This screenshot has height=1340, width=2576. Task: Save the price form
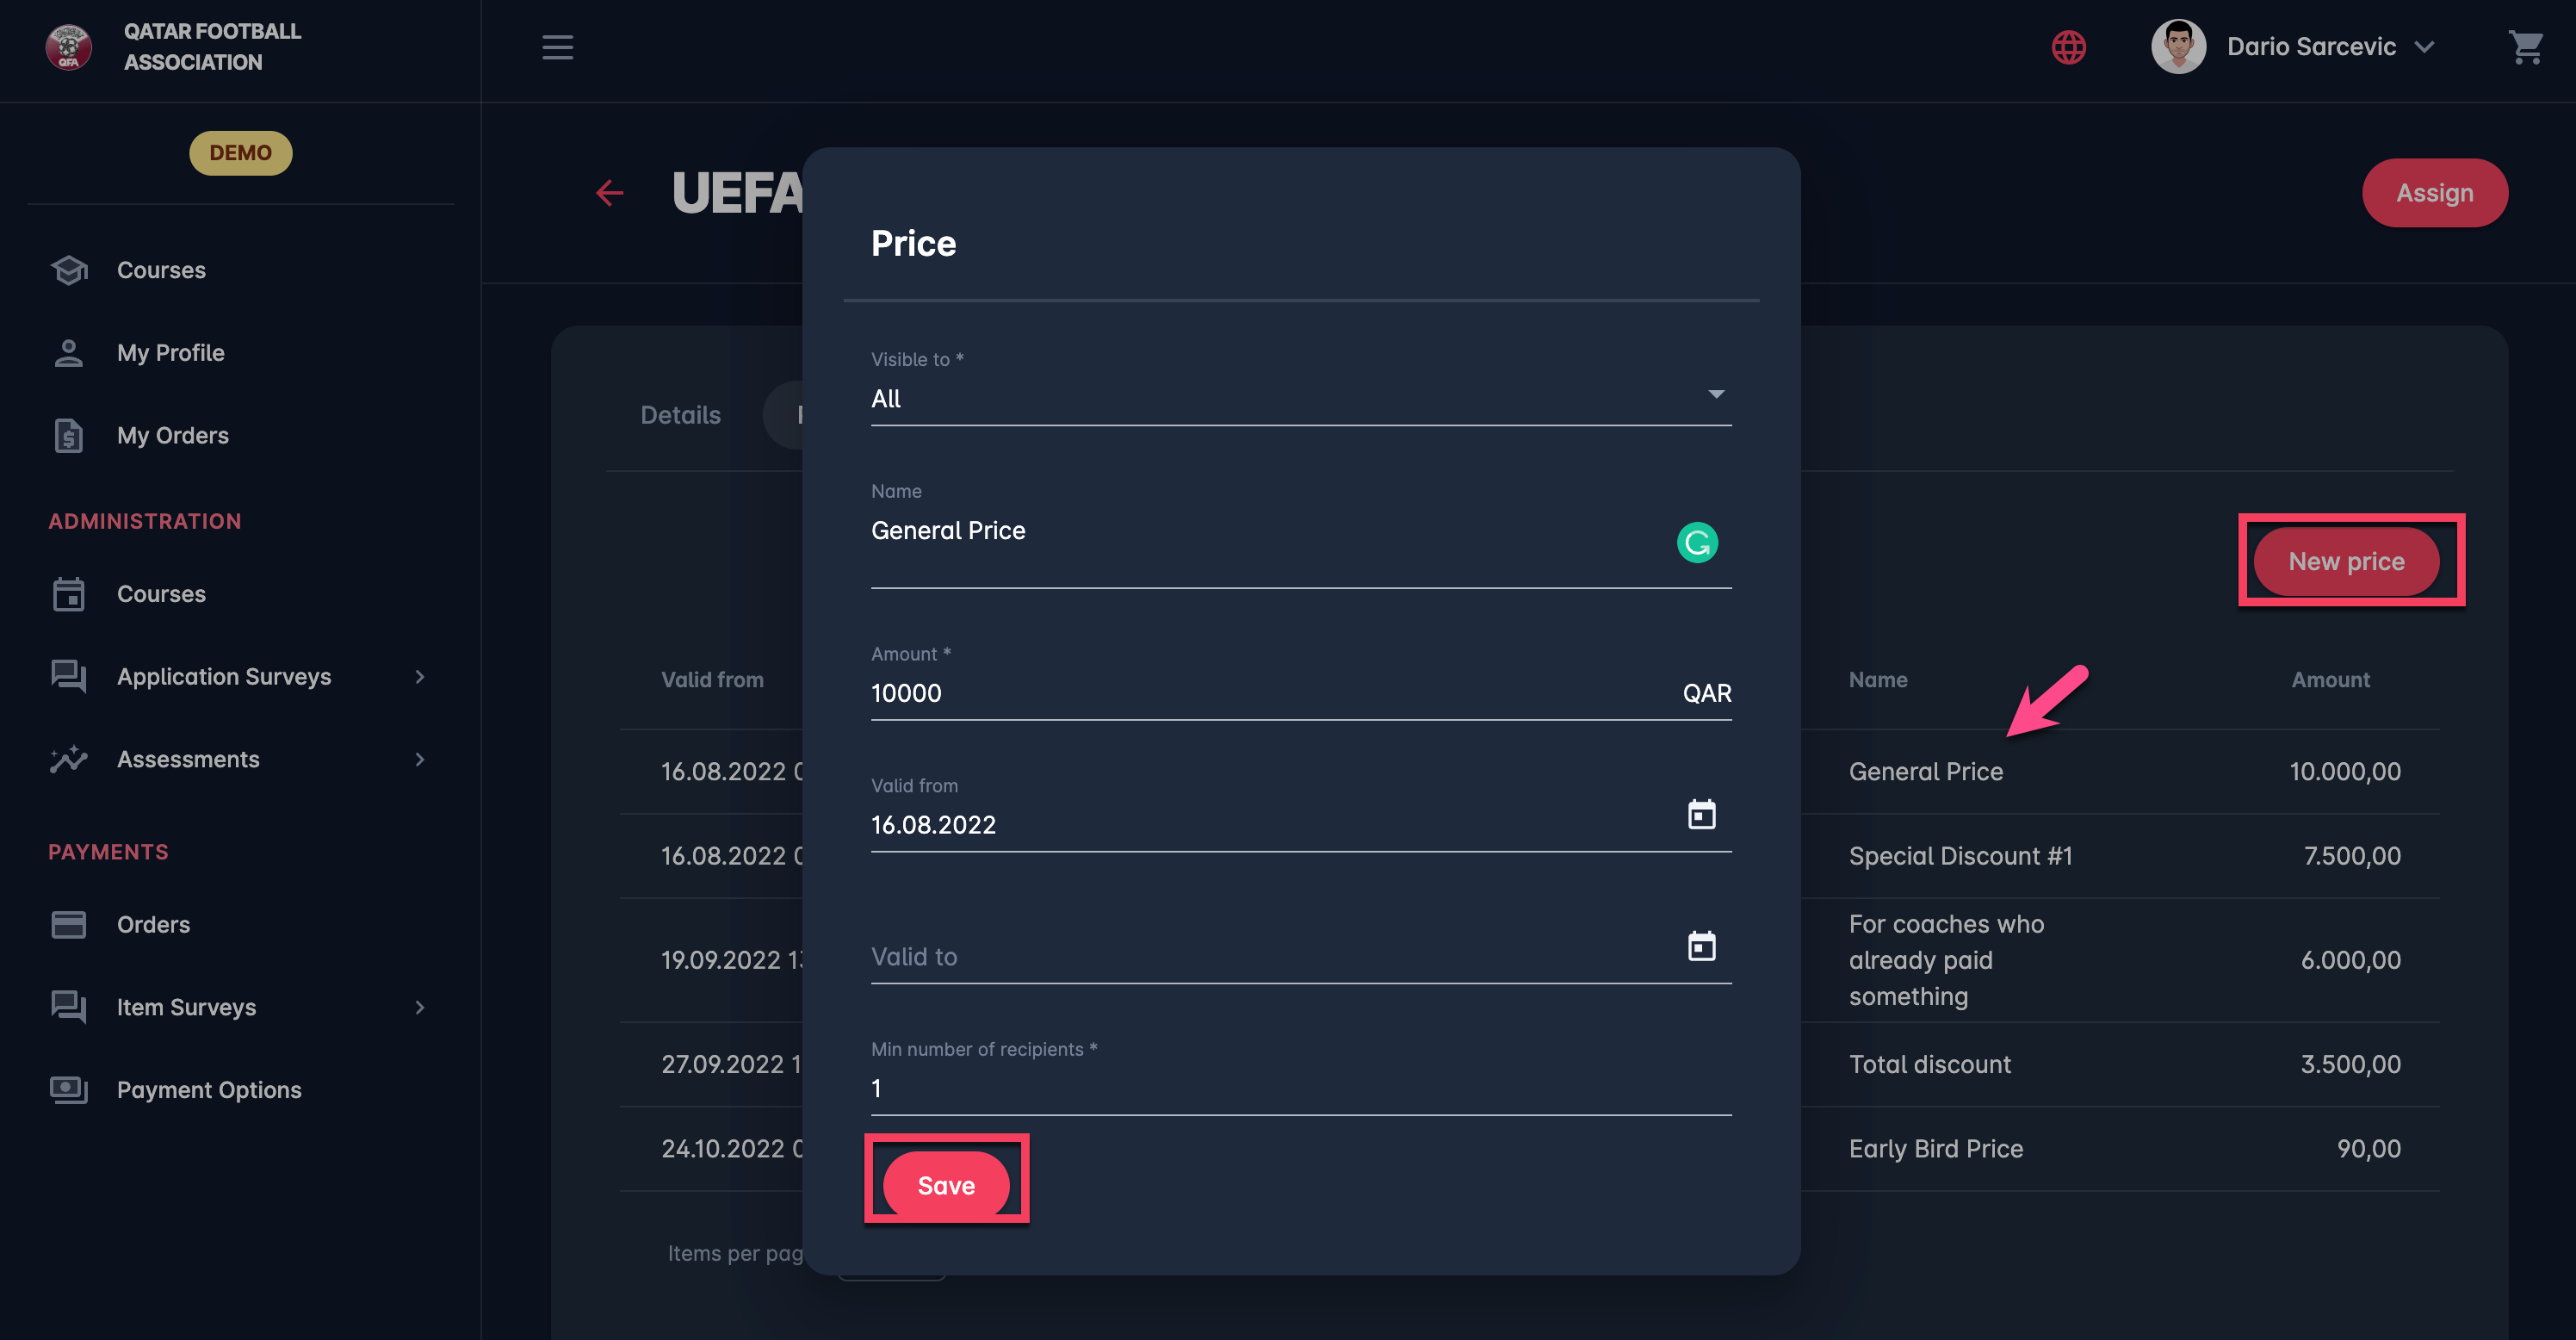click(945, 1185)
